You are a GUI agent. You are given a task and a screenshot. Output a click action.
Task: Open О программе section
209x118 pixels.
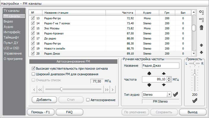(x=13, y=59)
